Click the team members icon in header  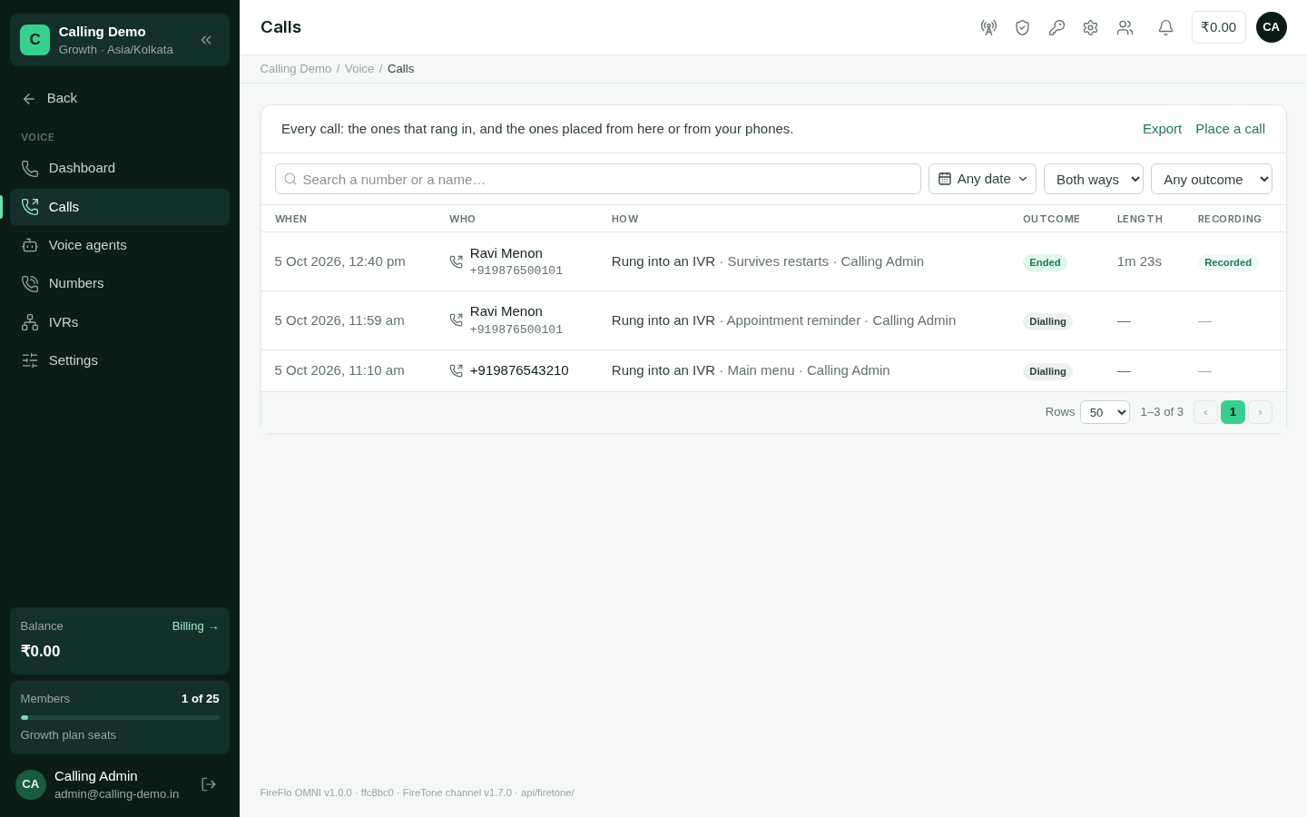point(1125,27)
